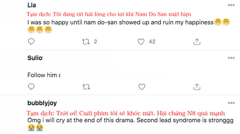
Task: Share Lia's tweet
Action: [197, 42]
